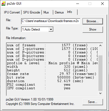This screenshot has width=109, height=111.
Task: Click the Save... button
Action: click(x=93, y=102)
